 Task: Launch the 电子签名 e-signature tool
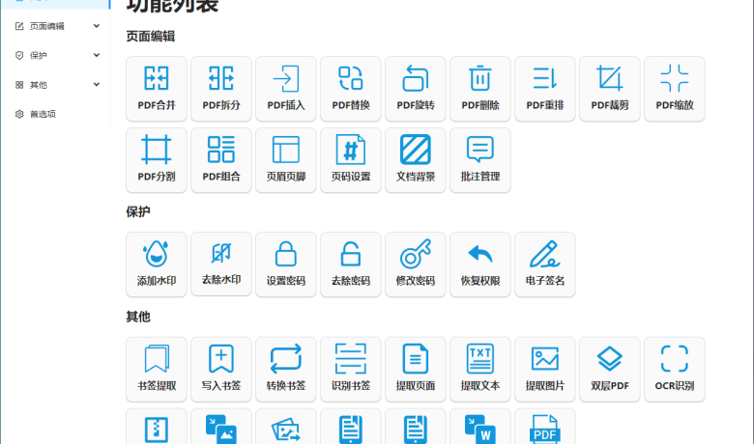coord(545,264)
